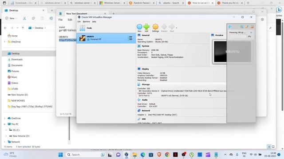The height and width of the screenshot is (159, 284).
Task: Click the Copy icon in Explorer toolbar
Action: [33, 18]
